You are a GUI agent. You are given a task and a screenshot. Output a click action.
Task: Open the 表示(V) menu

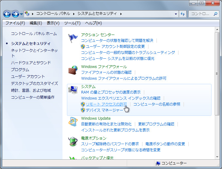tap(53, 23)
